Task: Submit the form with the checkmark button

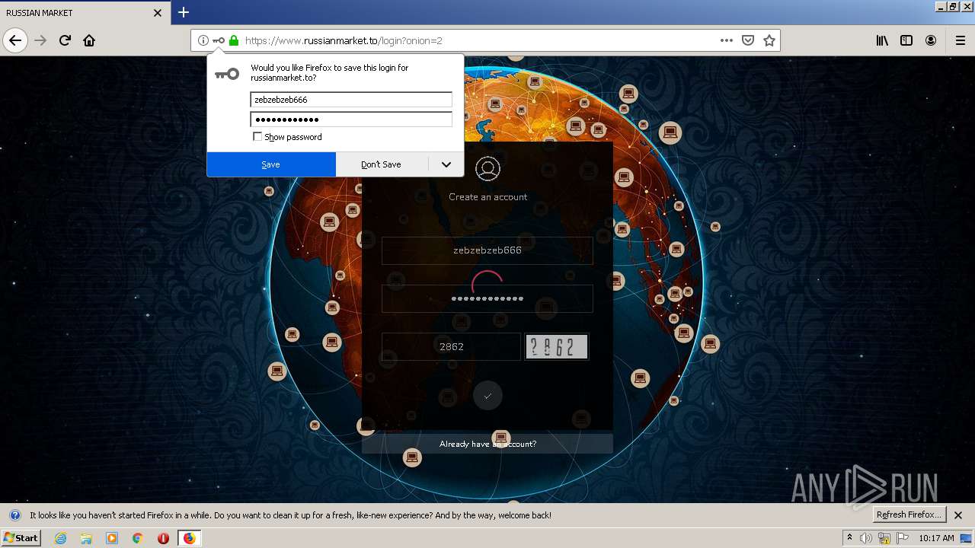Action: coord(487,396)
